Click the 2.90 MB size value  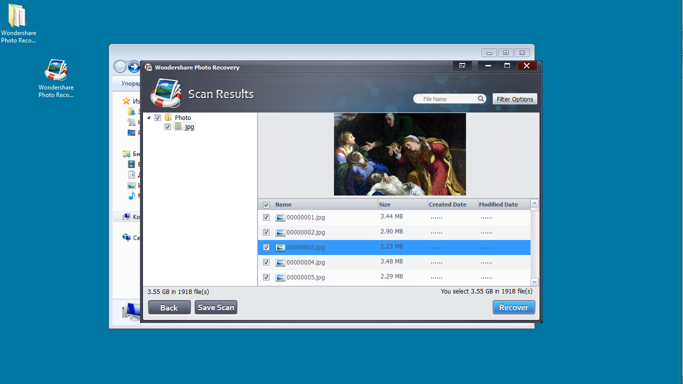[x=391, y=231]
